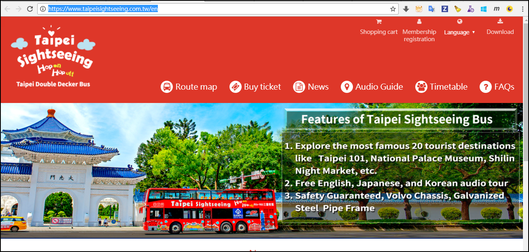Click the browser back arrow

coord(7,9)
